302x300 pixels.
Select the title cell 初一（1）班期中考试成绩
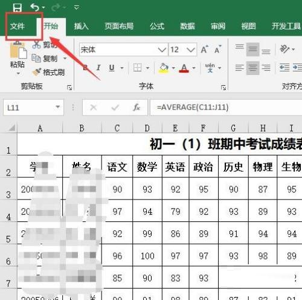point(159,144)
